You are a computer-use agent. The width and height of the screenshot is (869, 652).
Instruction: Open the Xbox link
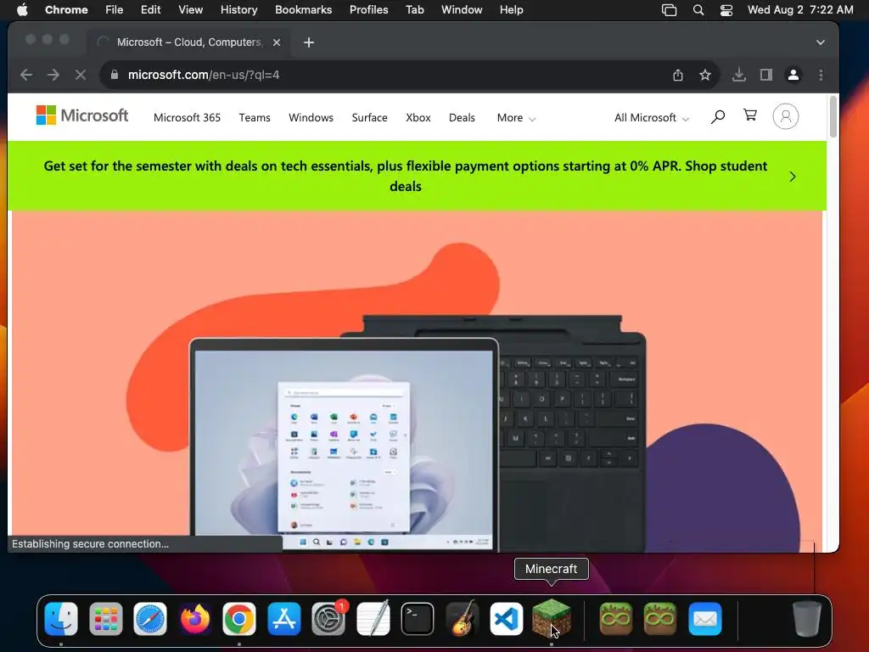(x=418, y=117)
